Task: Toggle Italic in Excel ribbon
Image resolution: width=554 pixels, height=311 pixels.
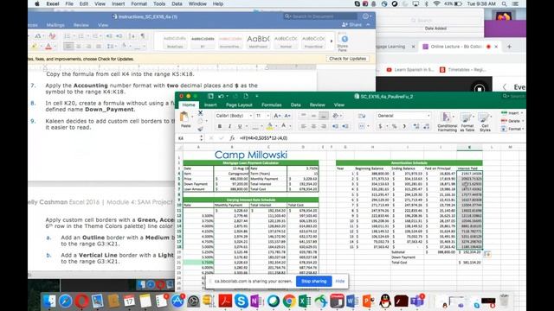Action: 229,126
